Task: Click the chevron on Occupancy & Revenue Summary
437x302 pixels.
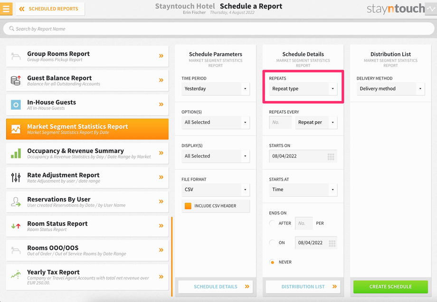Action: pyautogui.click(x=161, y=153)
